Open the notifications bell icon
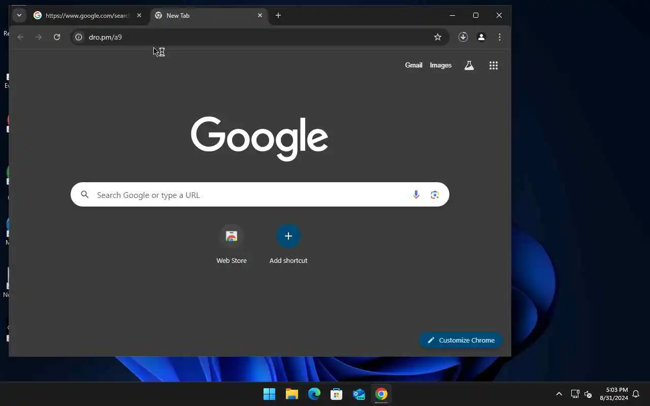The height and width of the screenshot is (406, 650). [636, 394]
